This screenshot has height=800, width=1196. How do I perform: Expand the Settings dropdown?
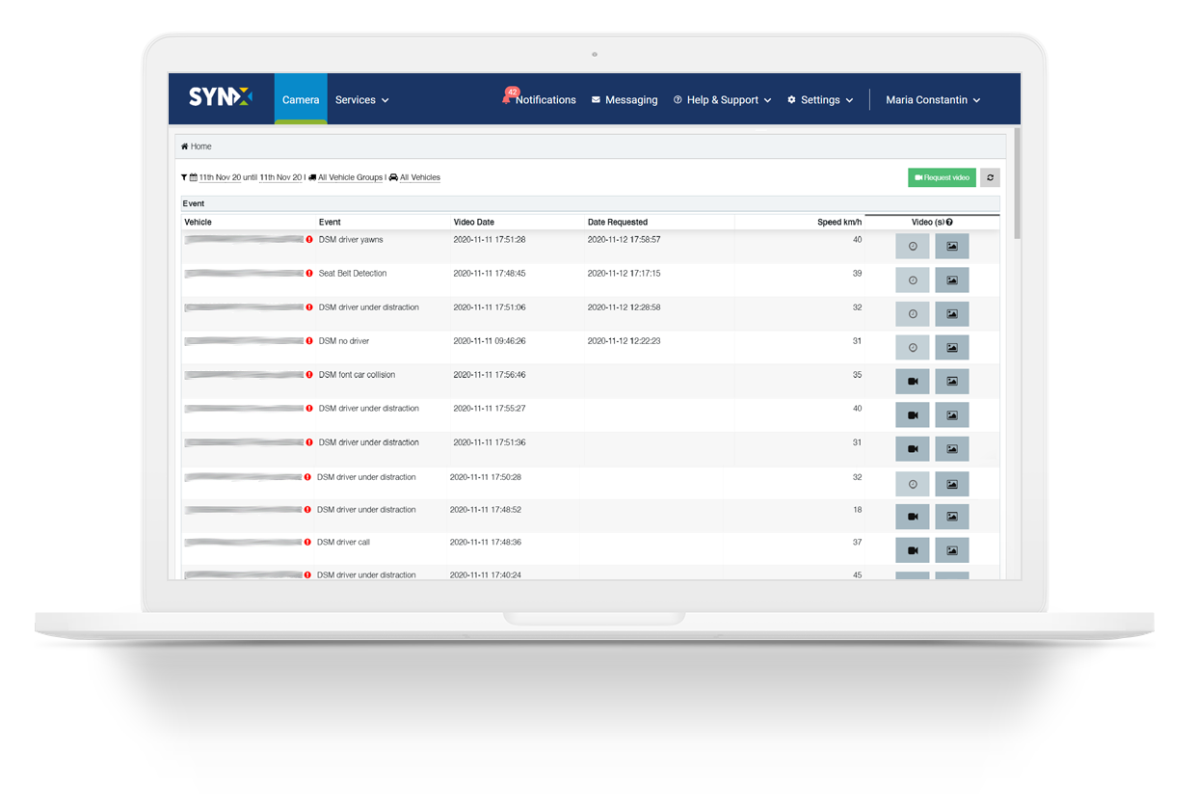point(820,100)
